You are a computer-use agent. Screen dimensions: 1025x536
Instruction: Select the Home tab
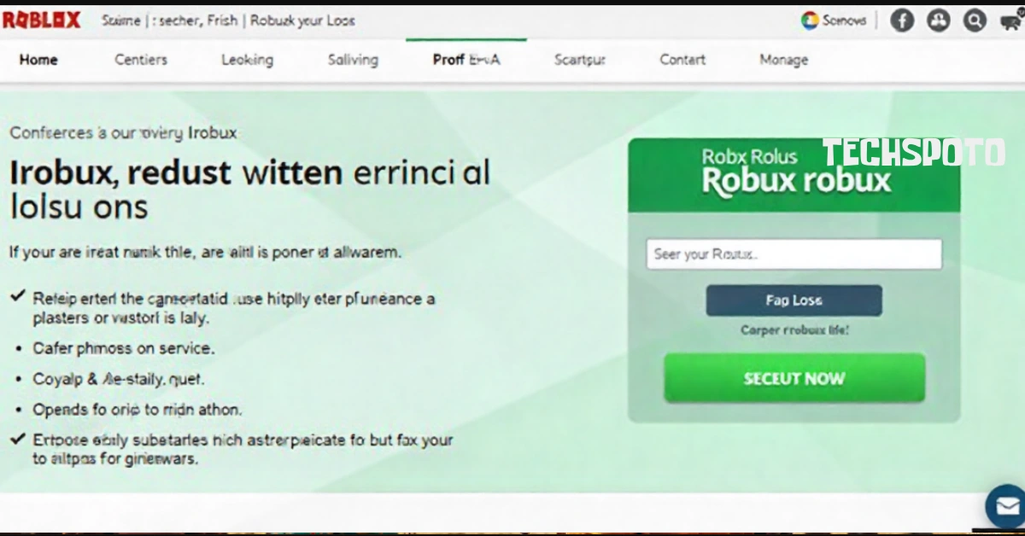point(38,60)
